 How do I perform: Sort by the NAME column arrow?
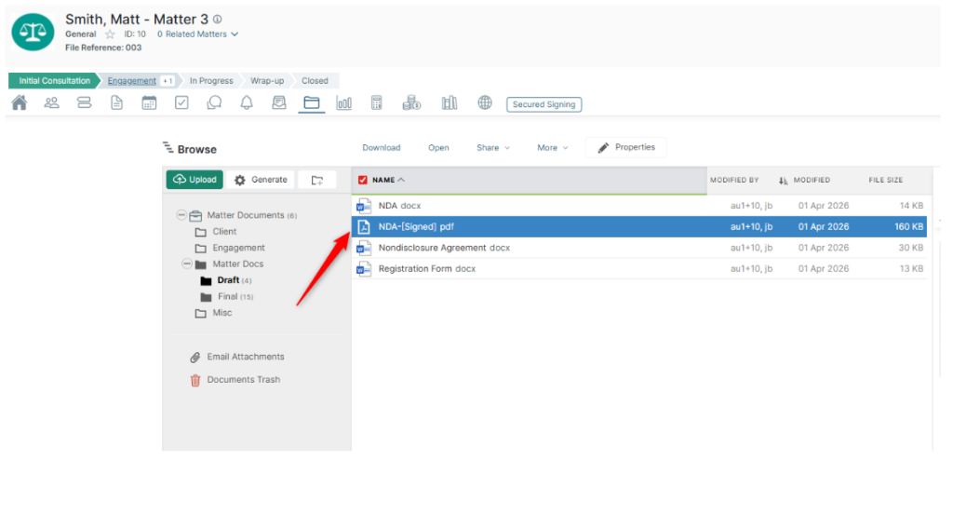click(x=401, y=180)
